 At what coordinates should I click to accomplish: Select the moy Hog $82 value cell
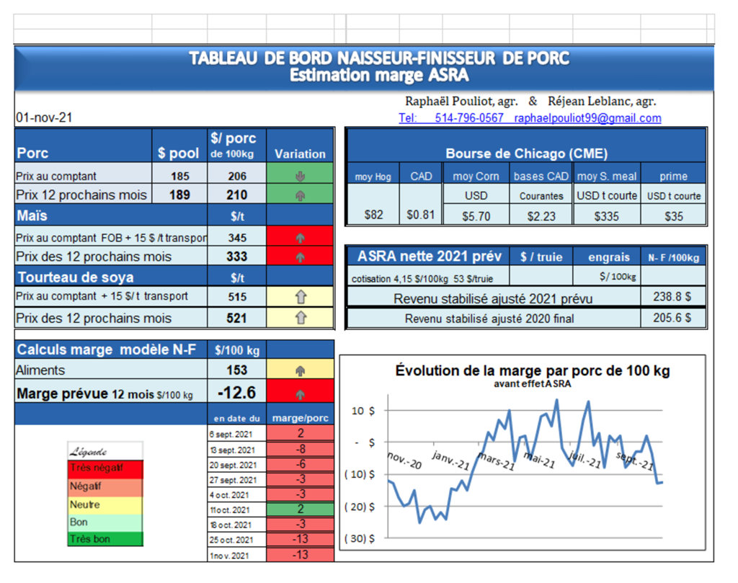[373, 214]
